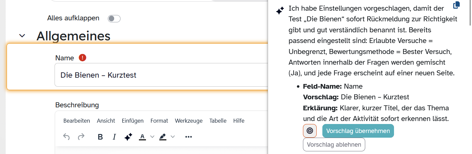Click the 'Vorschlag ablehnen' button
Image resolution: width=472 pixels, height=154 pixels.
point(334,145)
